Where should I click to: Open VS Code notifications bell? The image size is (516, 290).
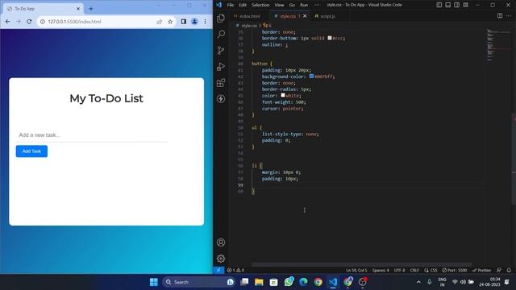509,271
